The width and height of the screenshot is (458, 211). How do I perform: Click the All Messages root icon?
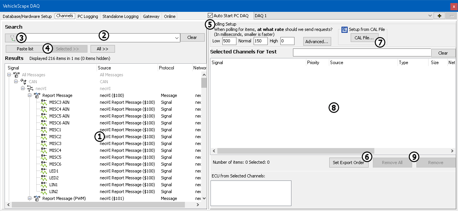click(16, 75)
